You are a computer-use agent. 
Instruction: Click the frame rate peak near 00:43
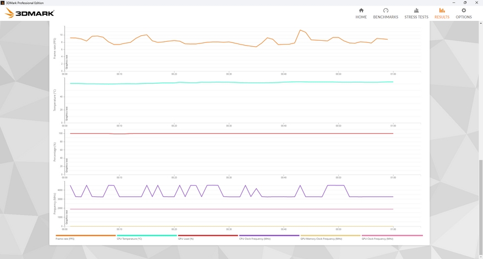click(300, 30)
